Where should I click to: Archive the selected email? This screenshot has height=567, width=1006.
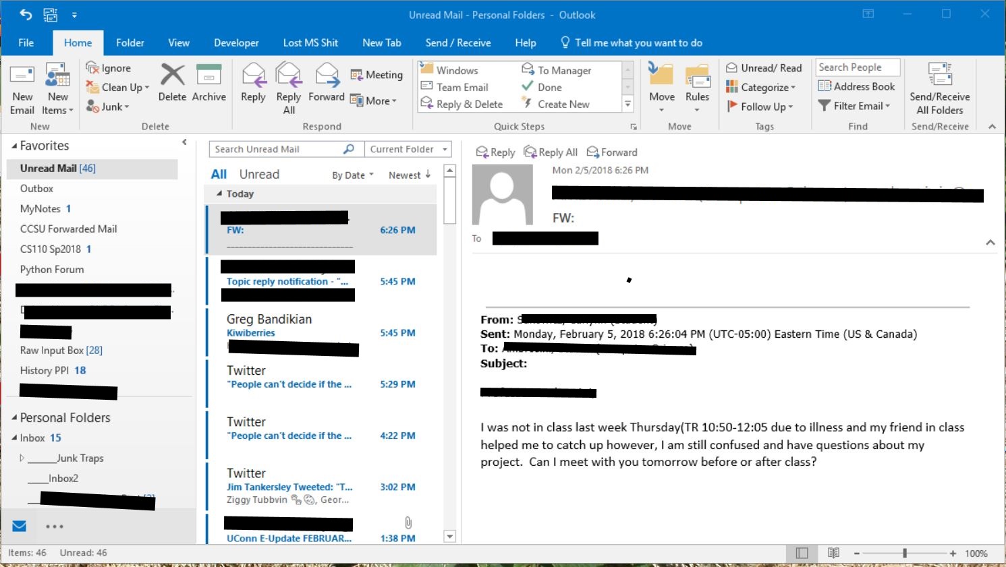pos(209,82)
